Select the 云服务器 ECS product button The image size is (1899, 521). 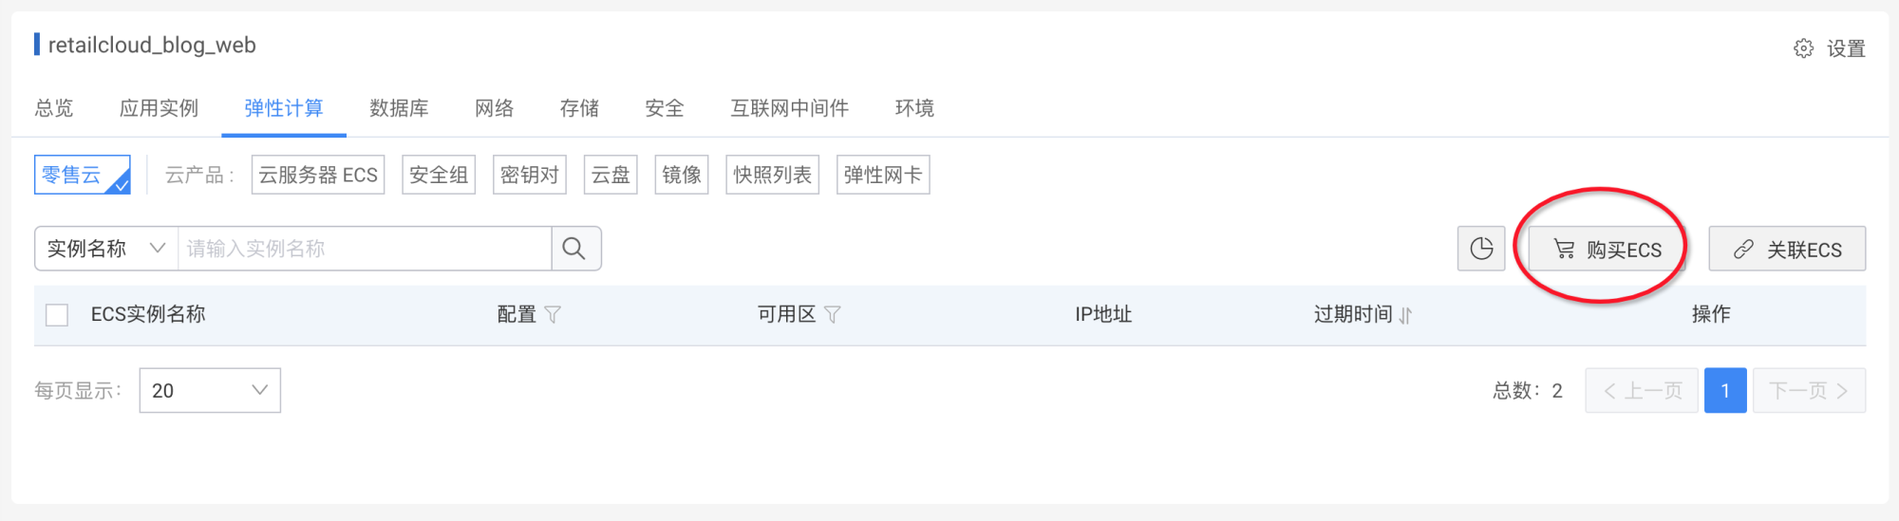(x=318, y=176)
